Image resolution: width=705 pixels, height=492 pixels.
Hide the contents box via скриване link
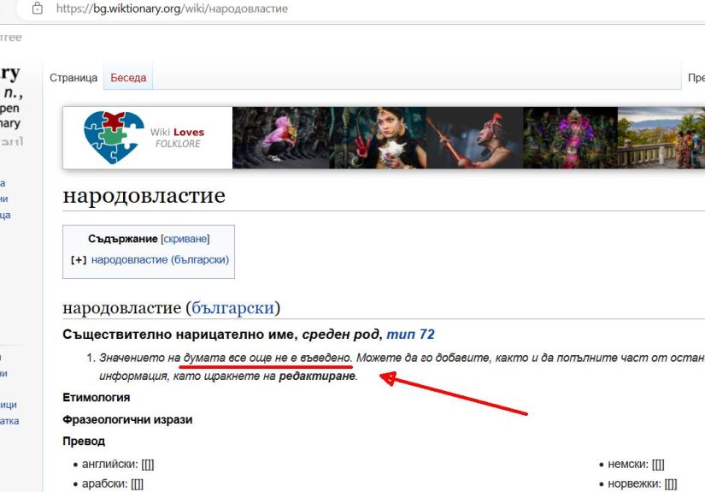[185, 239]
